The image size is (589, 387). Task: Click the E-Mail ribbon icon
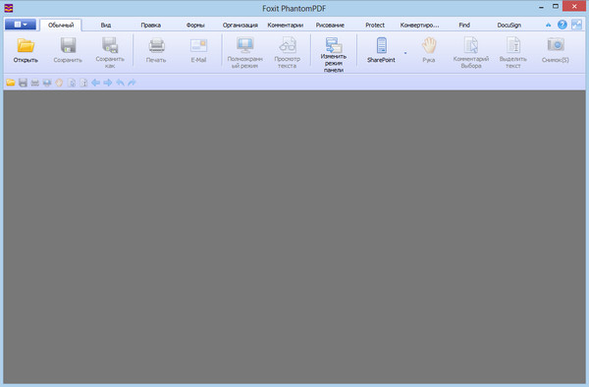[198, 45]
